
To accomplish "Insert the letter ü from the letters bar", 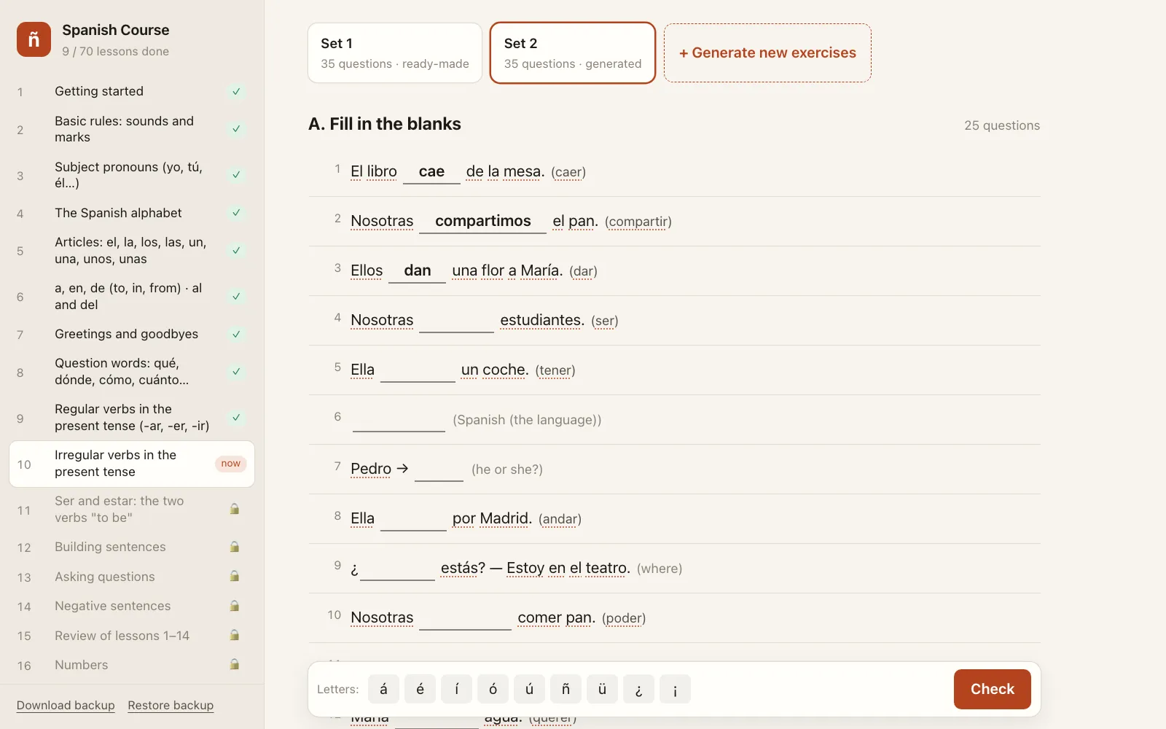I will coord(602,689).
